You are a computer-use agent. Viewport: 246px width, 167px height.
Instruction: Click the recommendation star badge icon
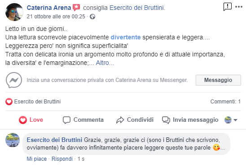pyautogui.click(x=76, y=7)
